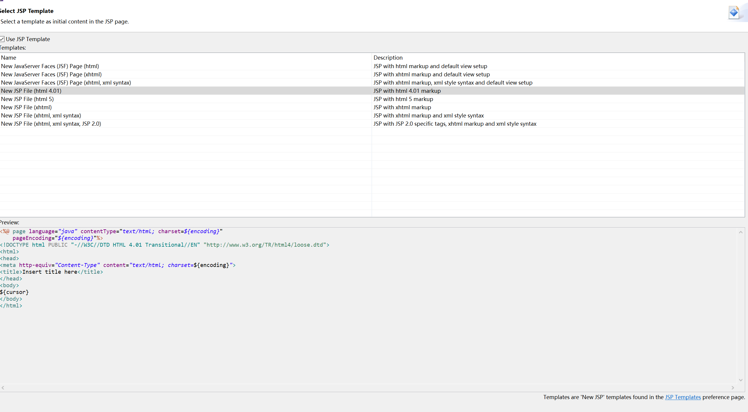Click the Name column header

[x=9, y=58]
